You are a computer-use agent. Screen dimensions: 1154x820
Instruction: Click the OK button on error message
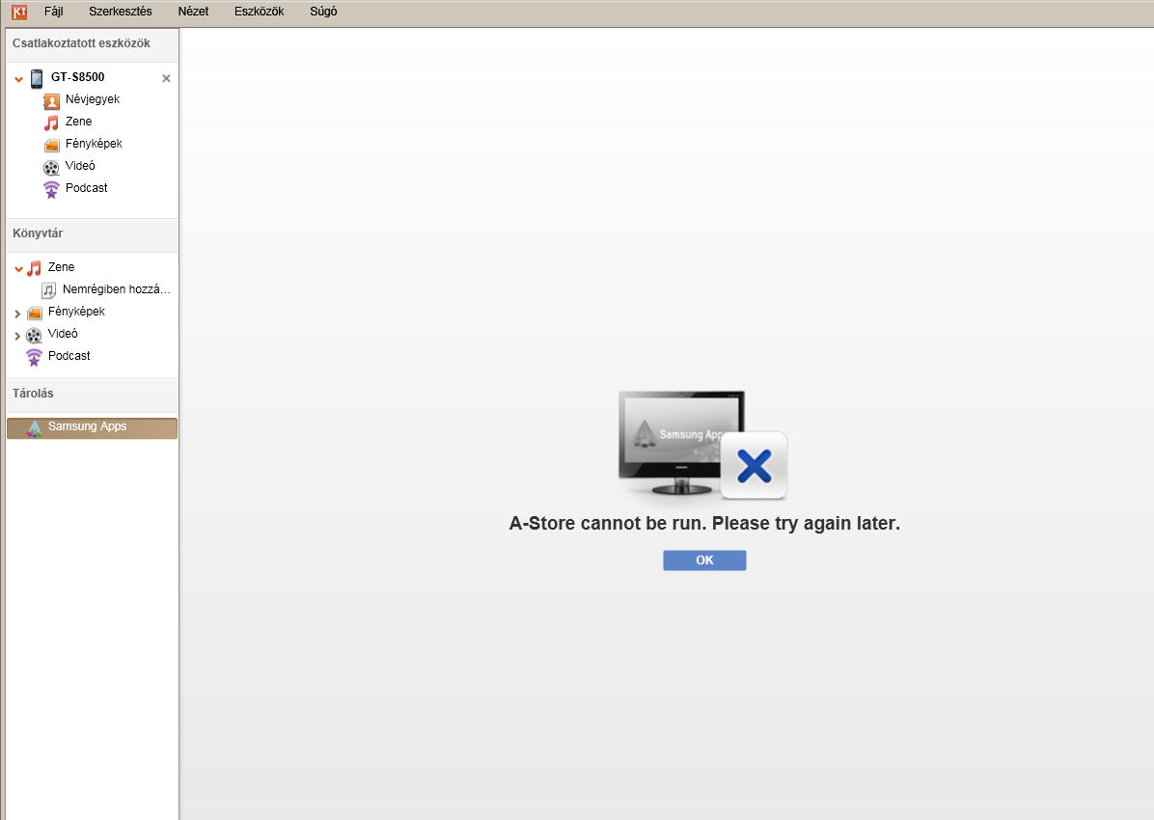[x=704, y=560]
